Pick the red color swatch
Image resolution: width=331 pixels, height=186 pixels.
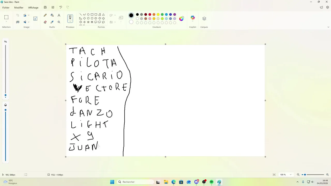150,14
